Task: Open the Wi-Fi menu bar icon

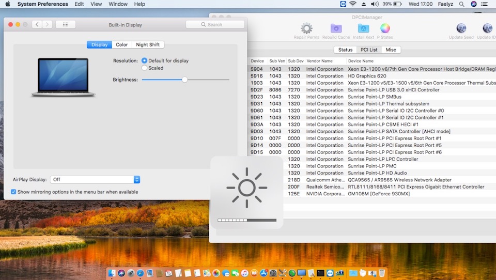Action: pos(353,4)
